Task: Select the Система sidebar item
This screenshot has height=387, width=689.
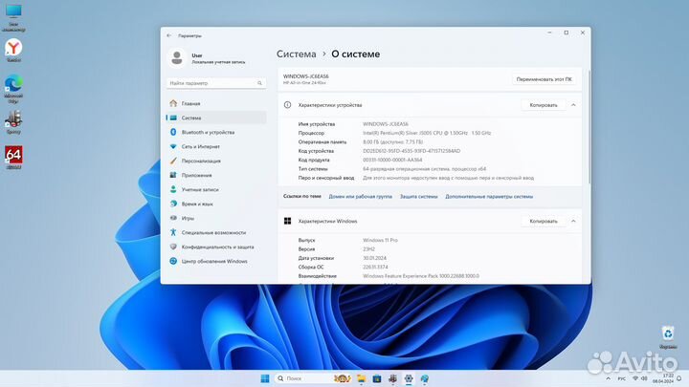Action: click(216, 118)
